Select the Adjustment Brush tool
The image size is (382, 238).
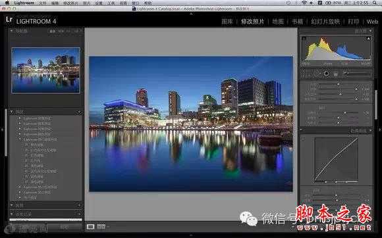357,73
